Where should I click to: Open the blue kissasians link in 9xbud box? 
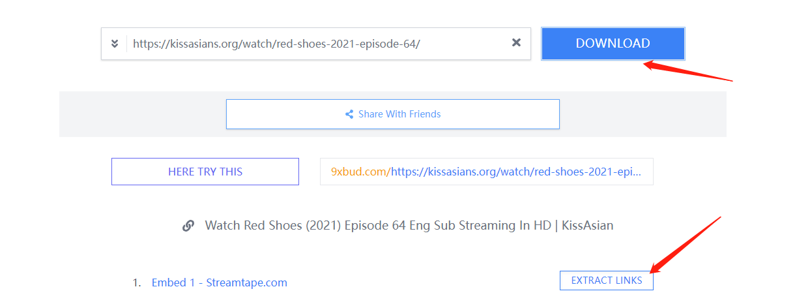click(x=516, y=172)
